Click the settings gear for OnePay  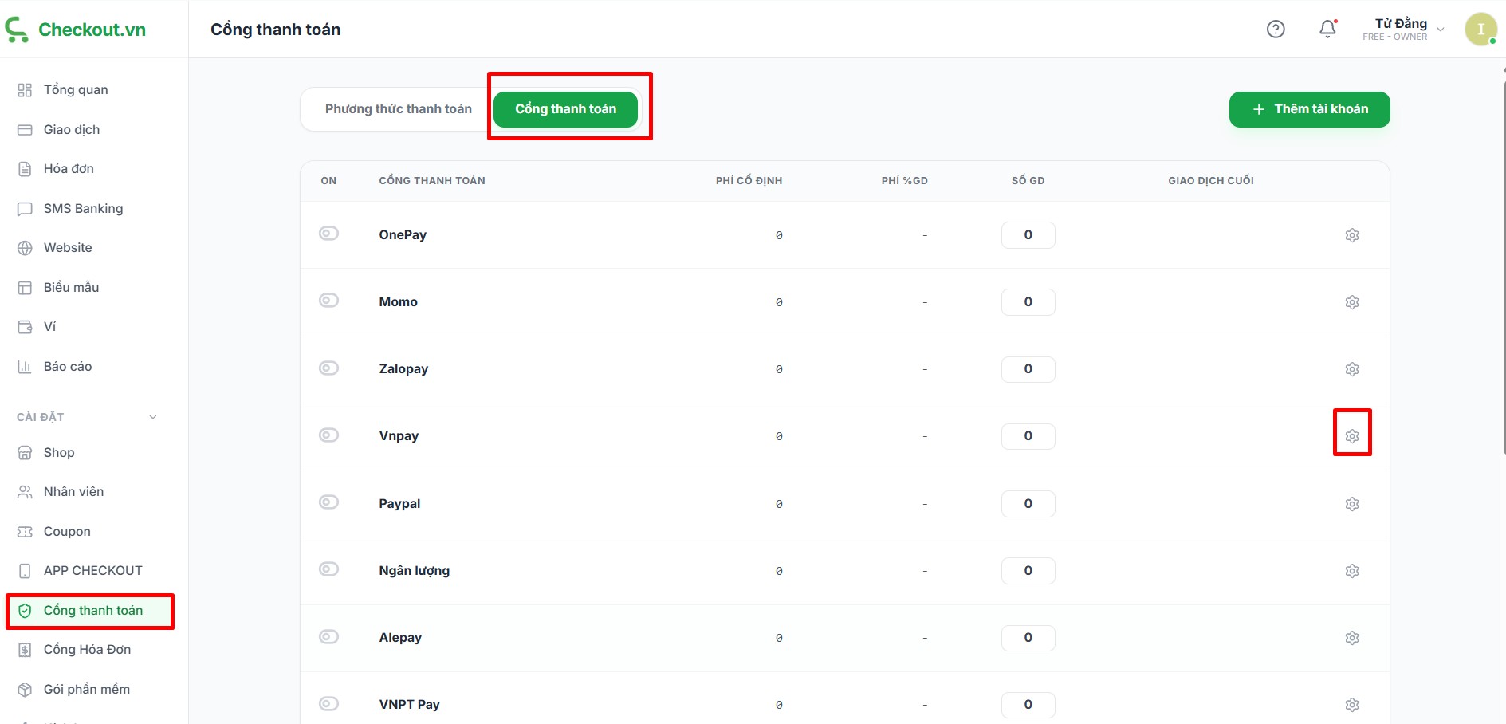1351,235
